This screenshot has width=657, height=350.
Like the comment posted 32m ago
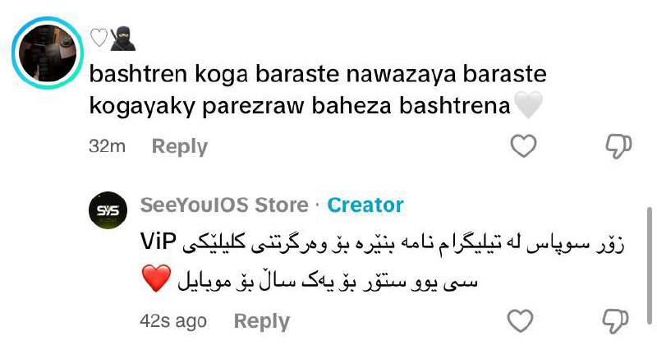[x=523, y=146]
